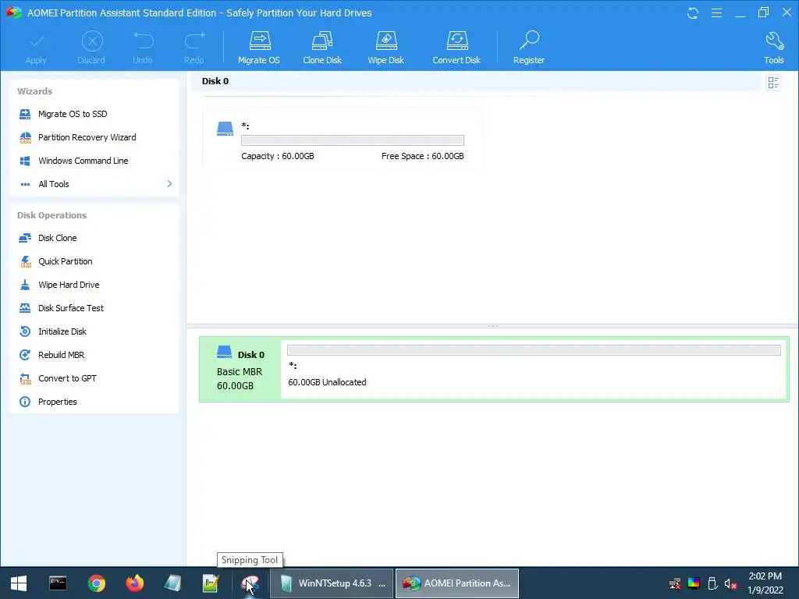The height and width of the screenshot is (599, 799).
Task: Click the Partition Recovery Wizard sidebar icon
Action: pos(25,137)
